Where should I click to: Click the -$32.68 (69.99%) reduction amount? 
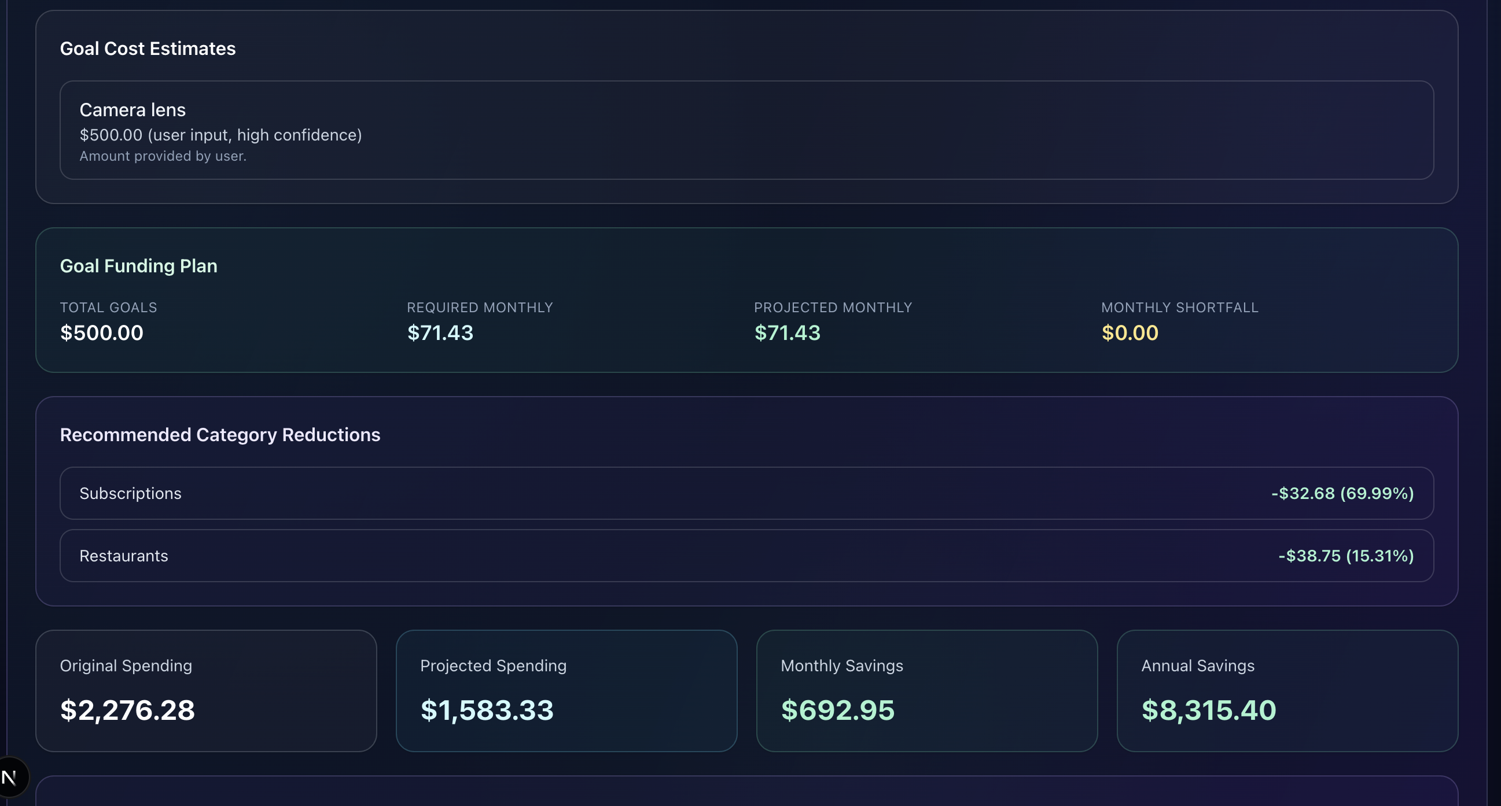1342,493
